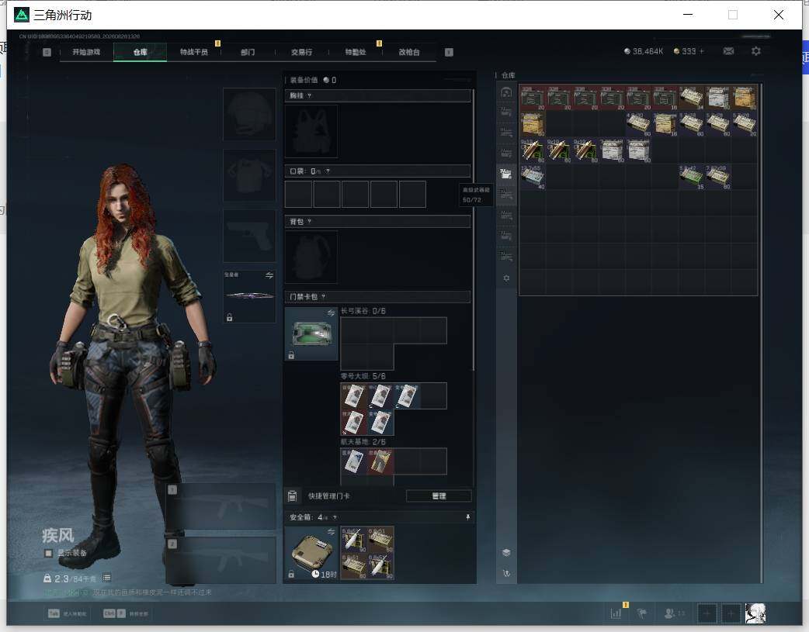Image resolution: width=809 pixels, height=632 pixels.
Task: Click the help marker beside 背包
Action: coord(309,222)
